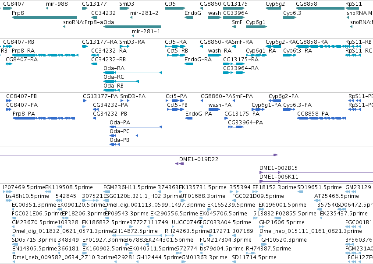This screenshot has width=373, height=264.
Task: Select the CG8407-RB transcript label
Action: pos(18,42)
